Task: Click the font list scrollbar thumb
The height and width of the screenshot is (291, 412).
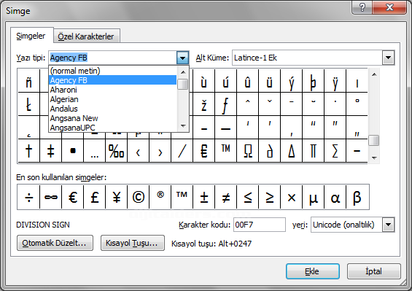Action: pos(183,84)
